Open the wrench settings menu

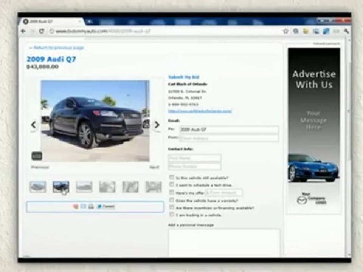point(346,31)
